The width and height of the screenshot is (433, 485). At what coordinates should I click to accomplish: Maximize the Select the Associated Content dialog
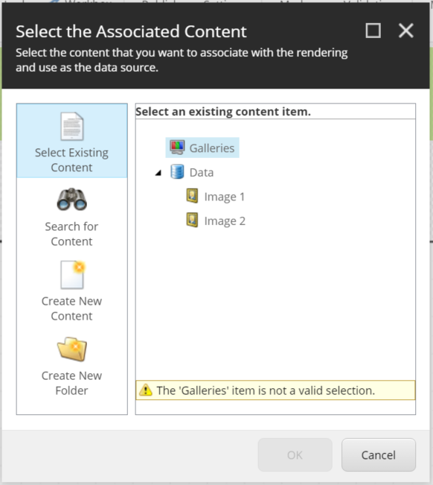coord(373,31)
